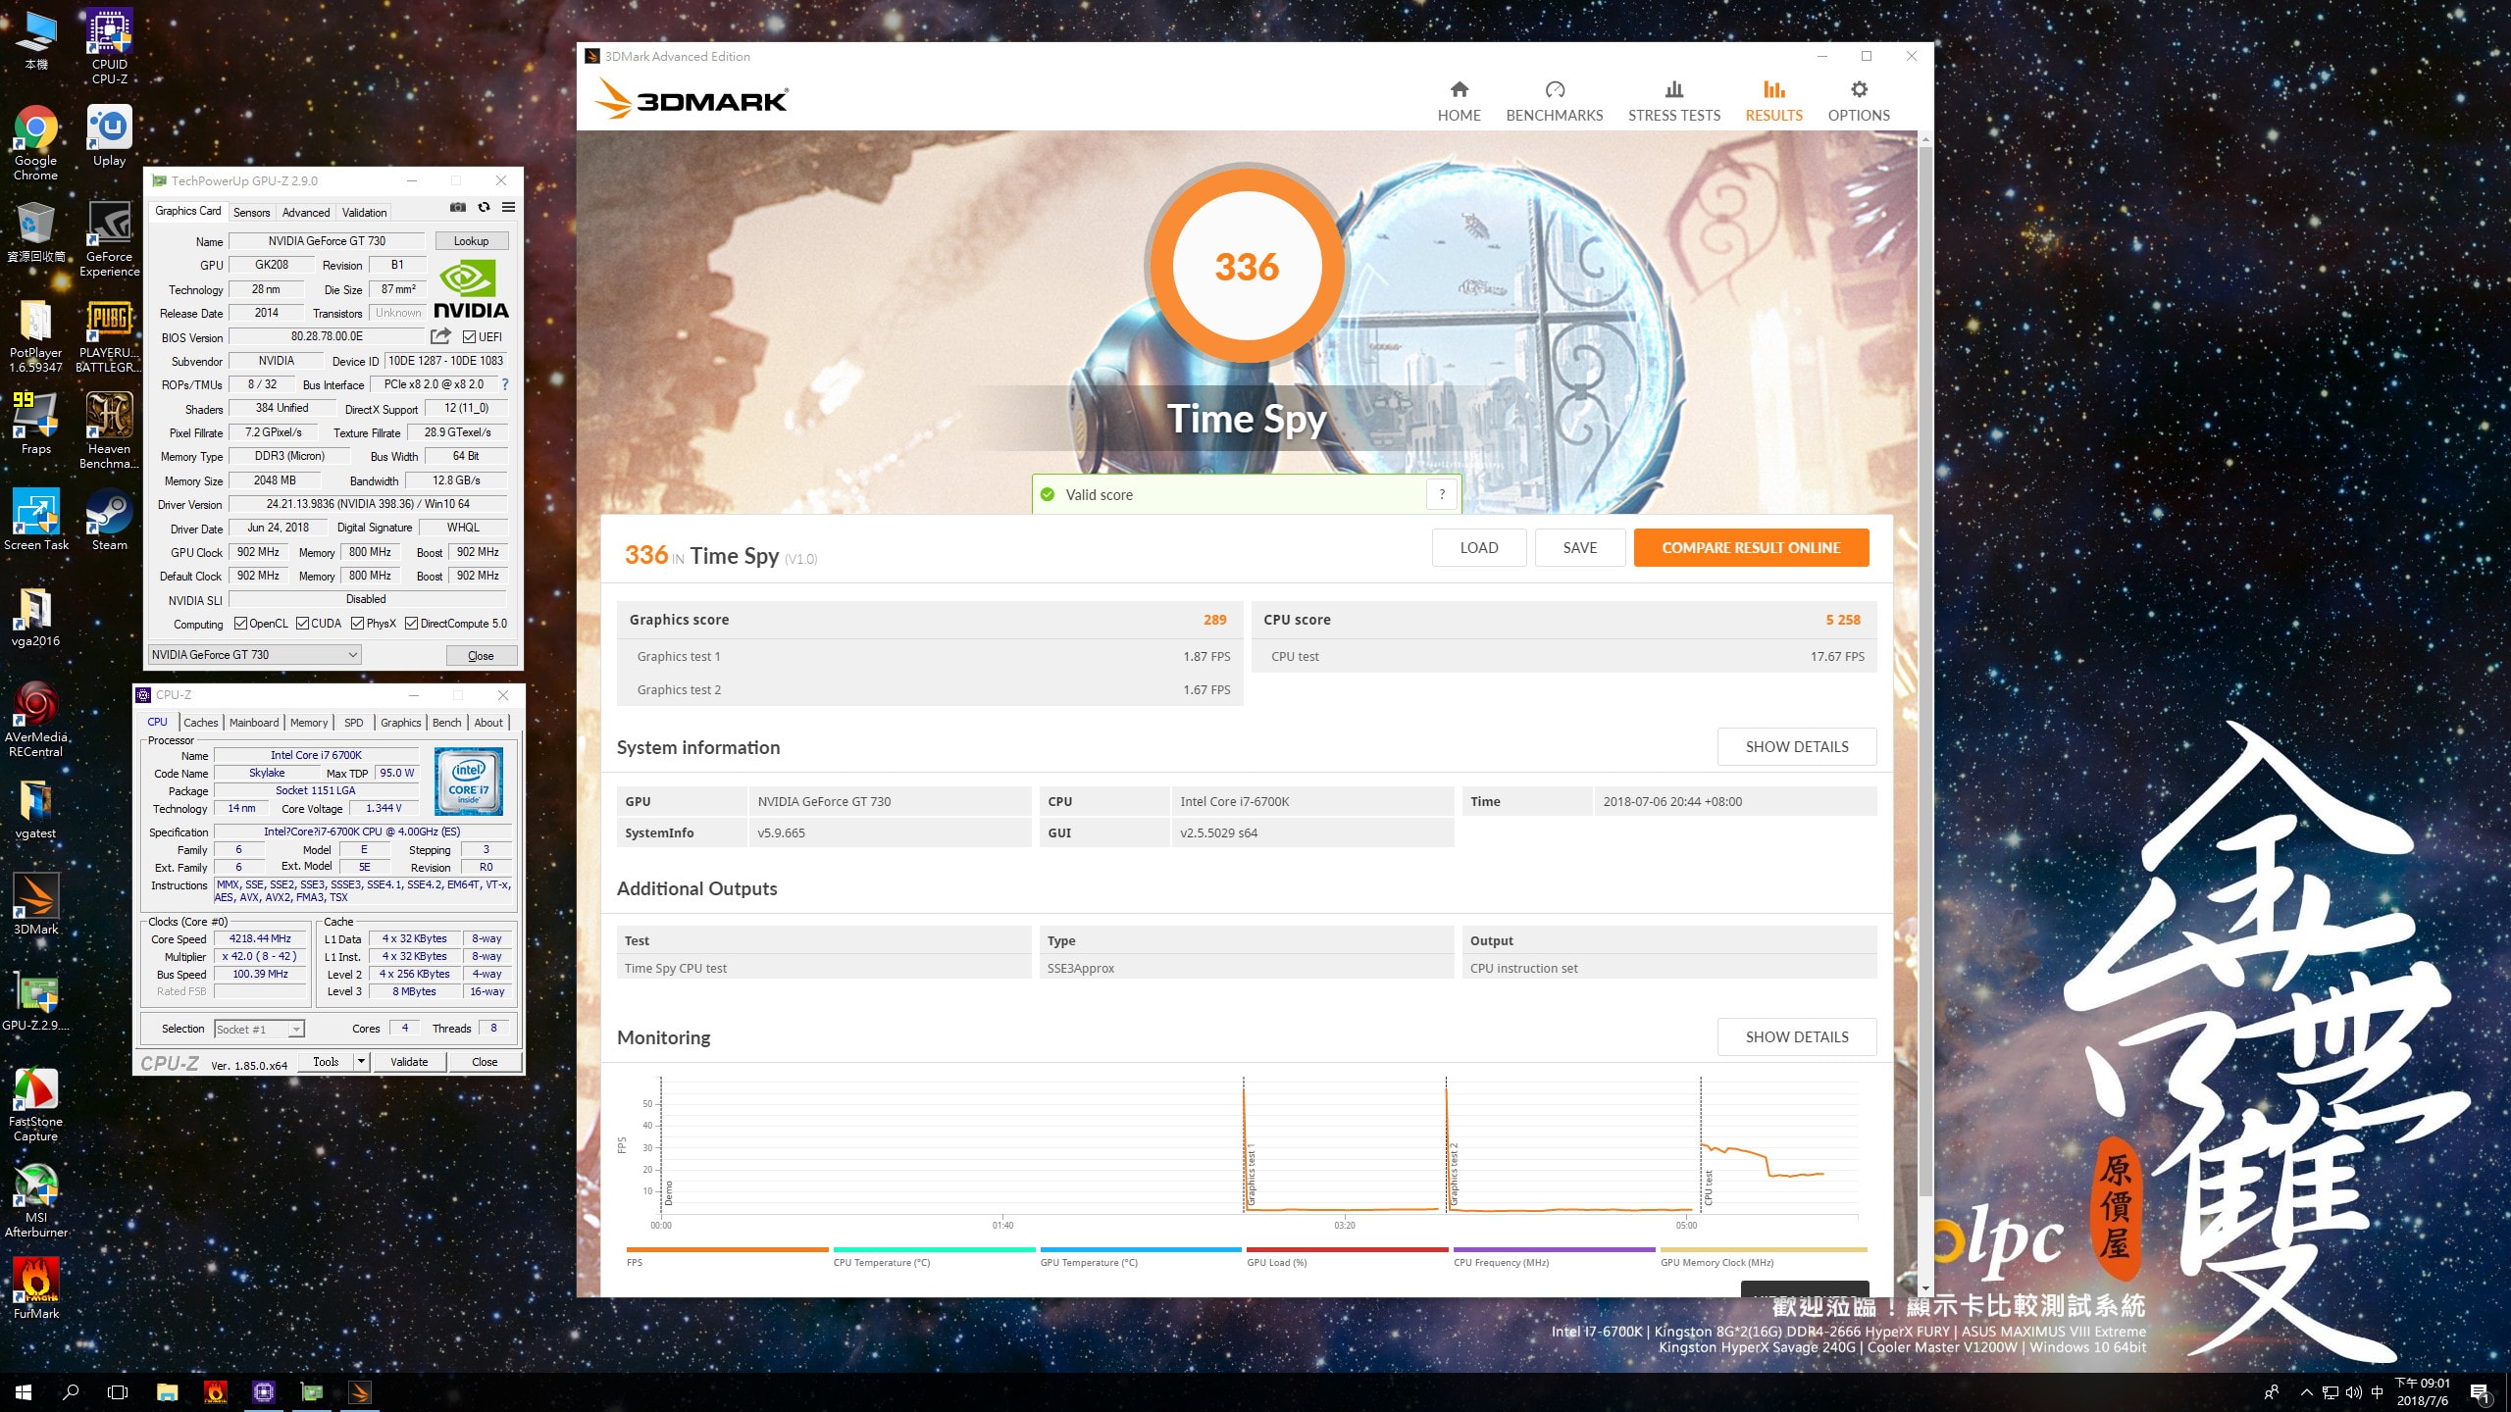The height and width of the screenshot is (1412, 2511).
Task: Click the CPU test marker in monitoring chart
Action: [1708, 1186]
